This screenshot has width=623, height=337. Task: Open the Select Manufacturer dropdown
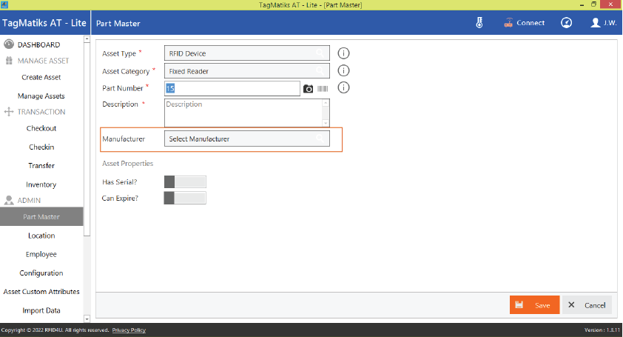coord(246,139)
